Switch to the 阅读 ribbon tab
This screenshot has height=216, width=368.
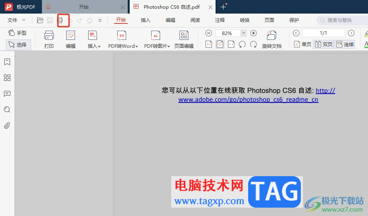(195, 20)
